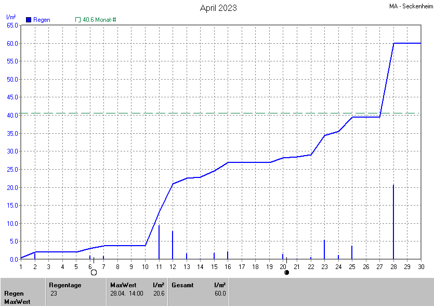434x306 pixels.
Task: Select the tall rain bar on day 28
Action: 393,224
